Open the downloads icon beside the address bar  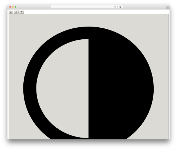[120, 7]
